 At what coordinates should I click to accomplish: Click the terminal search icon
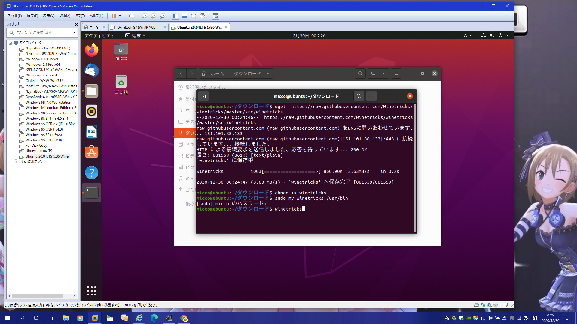(x=359, y=96)
